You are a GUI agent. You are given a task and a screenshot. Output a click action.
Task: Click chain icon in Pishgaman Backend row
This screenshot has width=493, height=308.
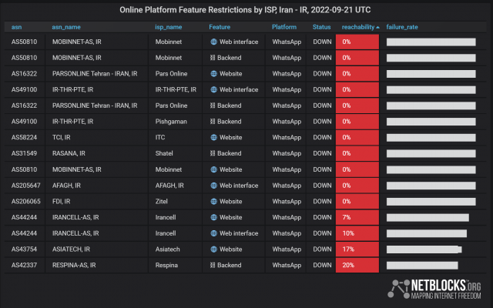pos(214,122)
